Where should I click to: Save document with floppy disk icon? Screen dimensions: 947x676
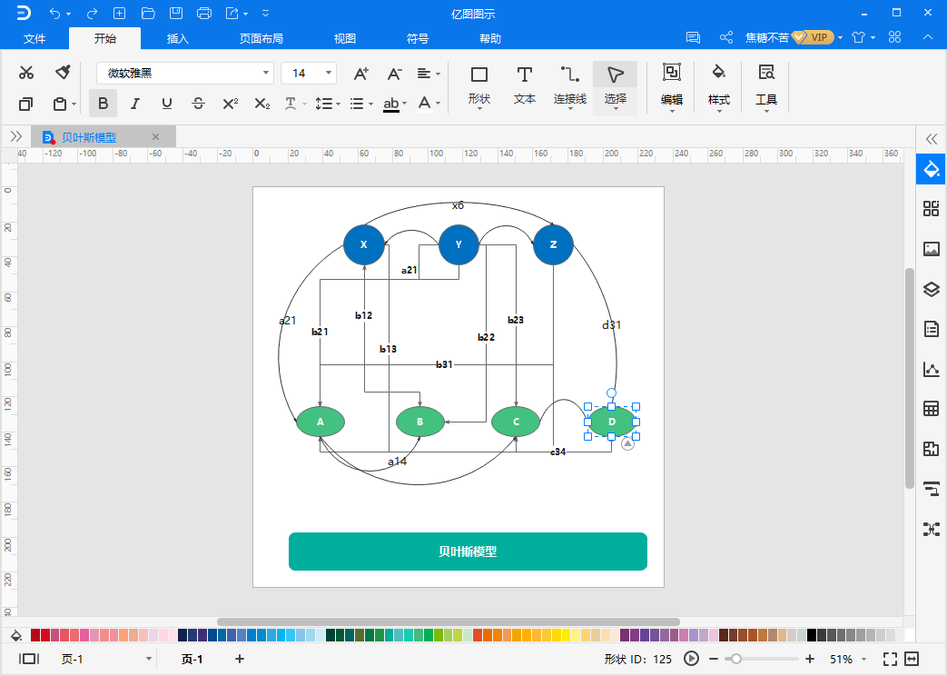tap(176, 14)
